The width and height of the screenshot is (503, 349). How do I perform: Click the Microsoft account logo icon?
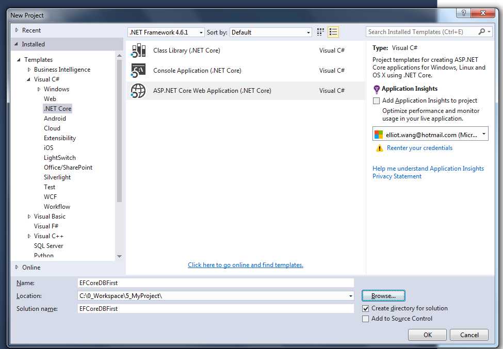[379, 135]
